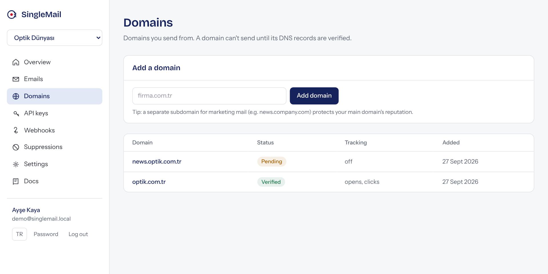Click the Emails envelope icon
This screenshot has height=274, width=548.
click(16, 79)
